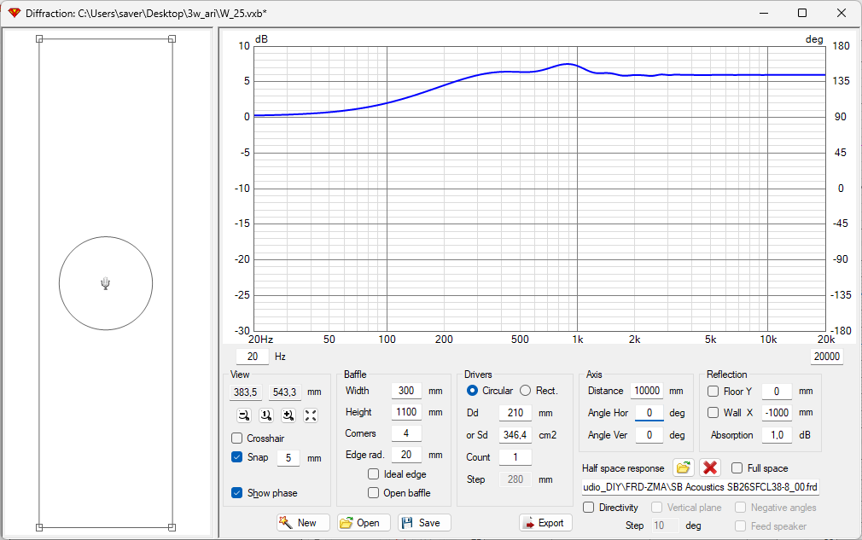Screen dimensions: 862x540
Task: Zoom out the baffle view
Action: (244, 415)
